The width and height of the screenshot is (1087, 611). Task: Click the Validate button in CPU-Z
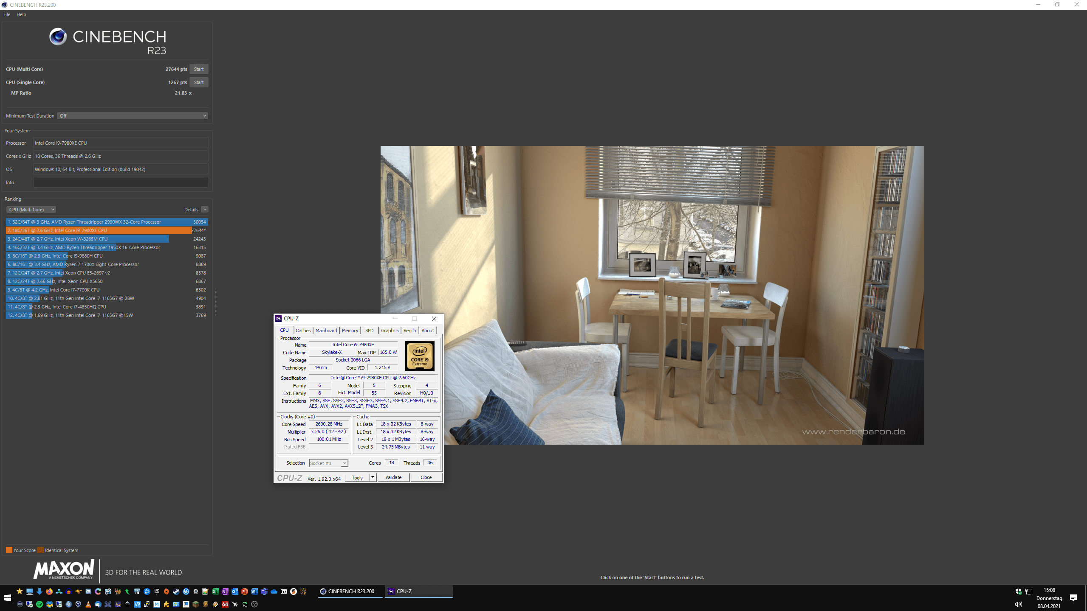[x=393, y=477]
